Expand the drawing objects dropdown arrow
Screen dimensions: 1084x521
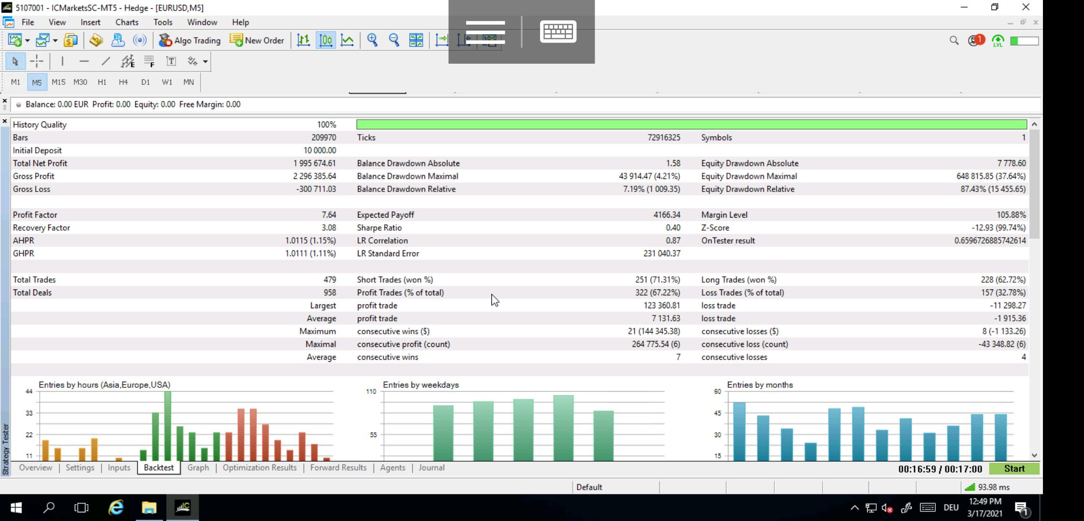pos(205,61)
